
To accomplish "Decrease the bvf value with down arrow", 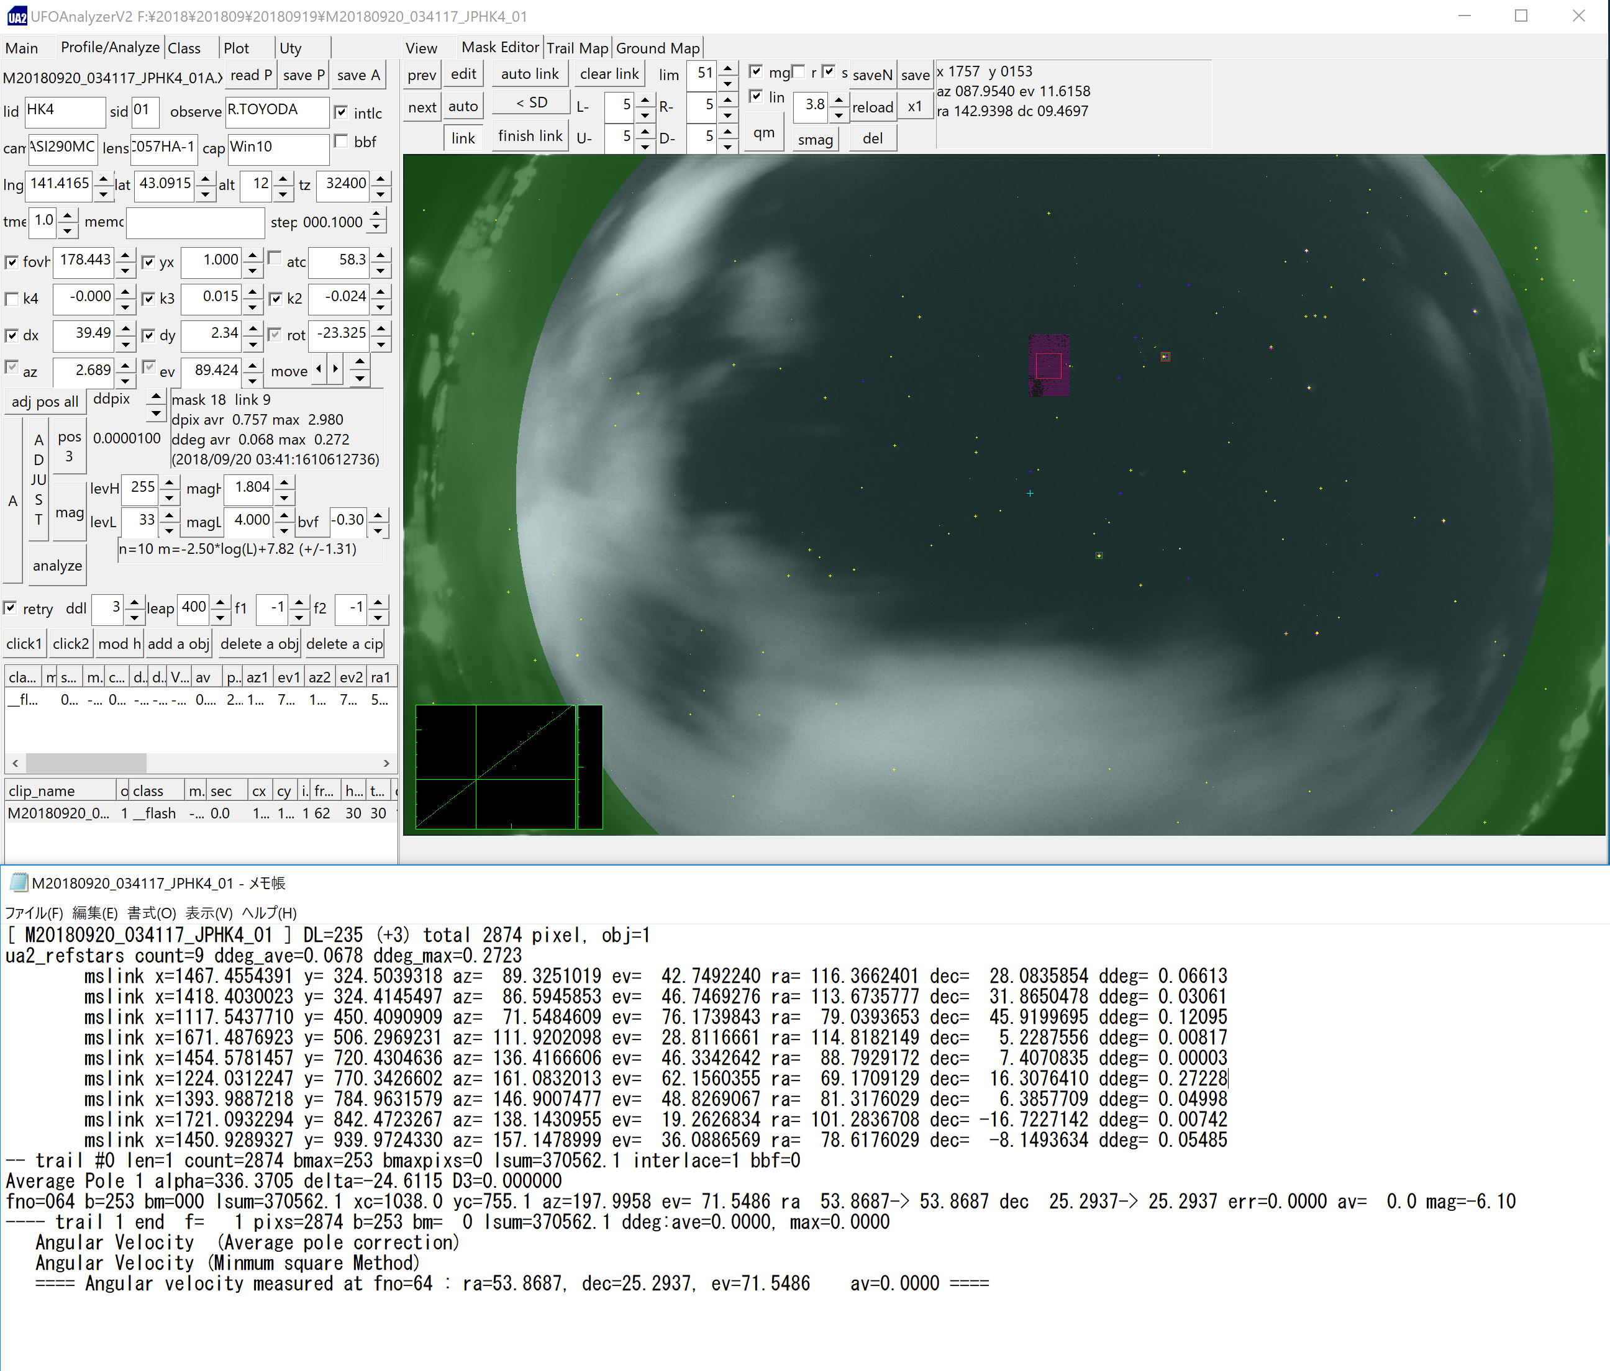I will 378,530.
